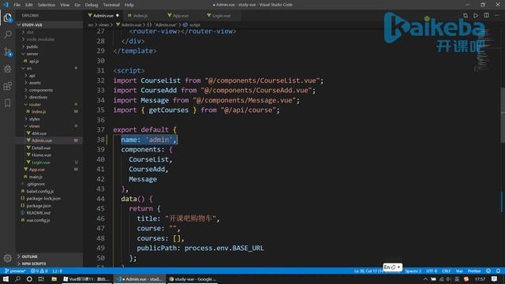Open the File menu
The height and width of the screenshot is (284, 505).
(17, 5)
